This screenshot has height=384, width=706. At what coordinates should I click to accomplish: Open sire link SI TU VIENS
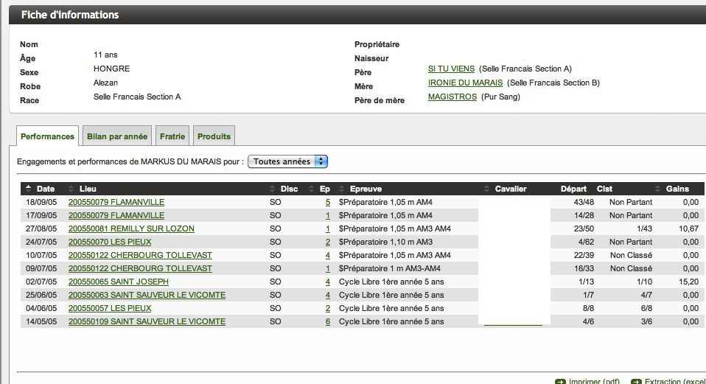[x=451, y=69]
